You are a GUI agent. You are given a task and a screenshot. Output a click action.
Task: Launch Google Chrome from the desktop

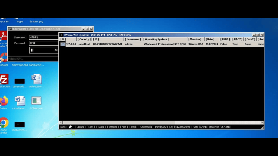(4, 126)
